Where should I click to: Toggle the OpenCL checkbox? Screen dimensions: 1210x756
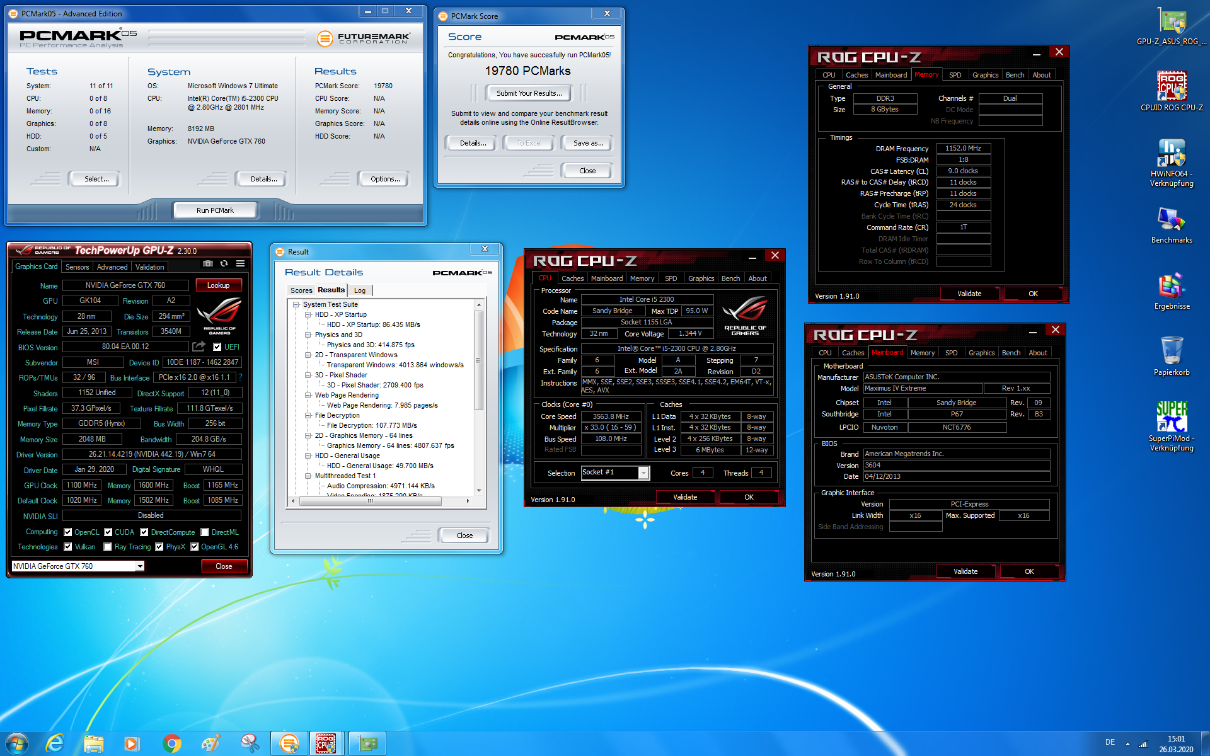point(68,532)
